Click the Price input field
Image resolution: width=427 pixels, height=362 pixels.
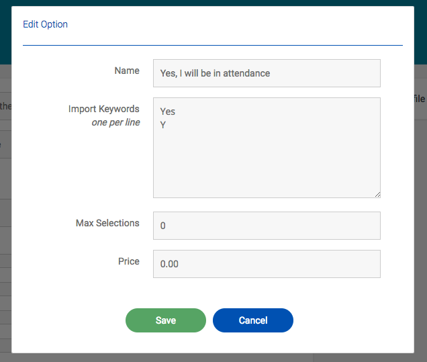click(x=267, y=264)
